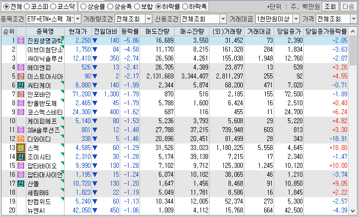
Task: Open the 종목조건 dropdown
Action: (x=78, y=19)
